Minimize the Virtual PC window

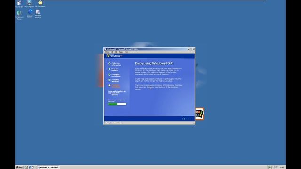pyautogui.click(x=189, y=49)
